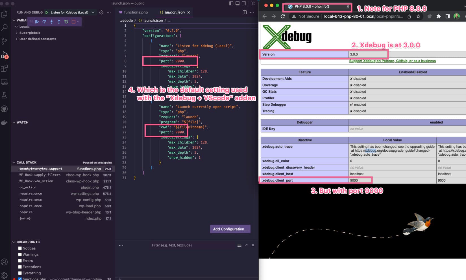
Task: Select the twentytwentytwo_support call stack frame
Action: pyautogui.click(x=63, y=169)
